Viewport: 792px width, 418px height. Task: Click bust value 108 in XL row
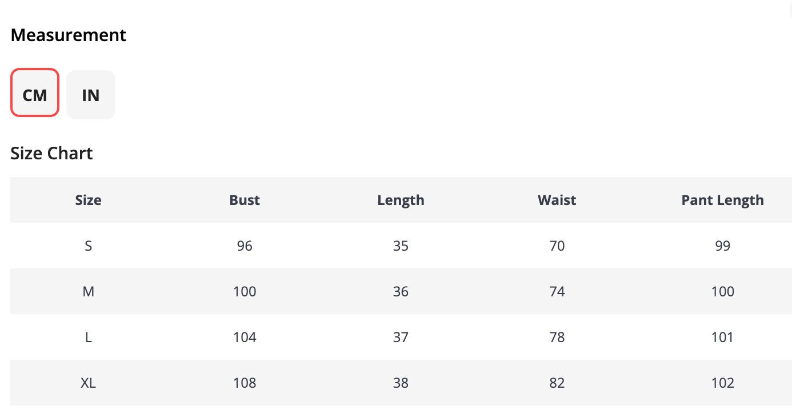coord(245,383)
